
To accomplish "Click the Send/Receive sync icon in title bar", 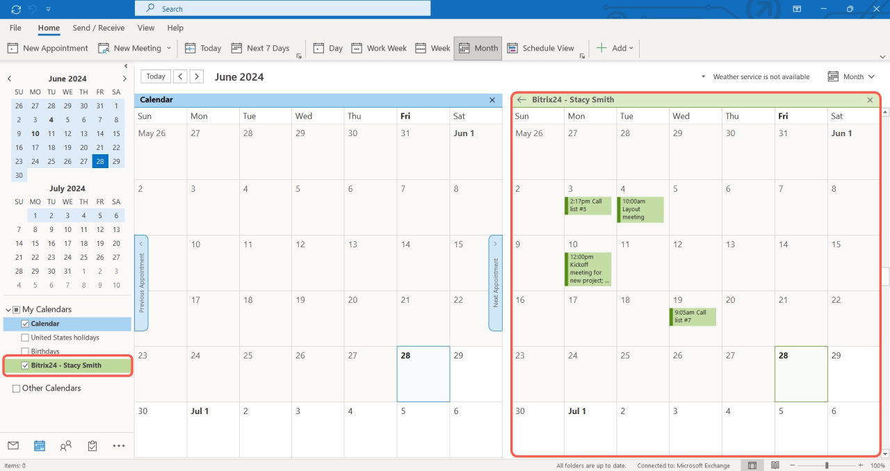I will pos(16,9).
